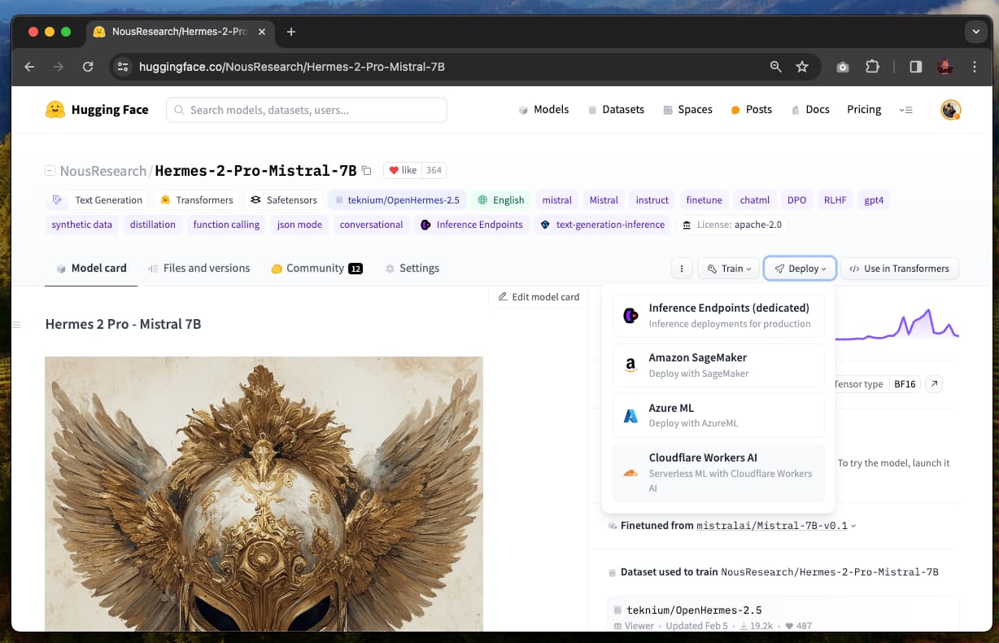Click the Hugging Face logo icon
This screenshot has height=643, width=999.
tap(55, 110)
